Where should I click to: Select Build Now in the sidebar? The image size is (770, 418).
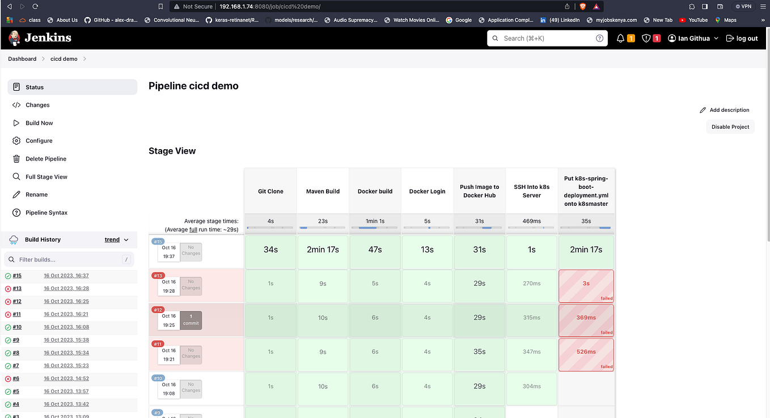click(39, 123)
